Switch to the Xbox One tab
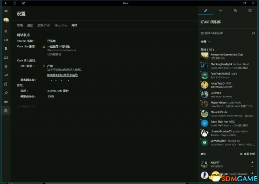259x184 pixels. (x=61, y=25)
